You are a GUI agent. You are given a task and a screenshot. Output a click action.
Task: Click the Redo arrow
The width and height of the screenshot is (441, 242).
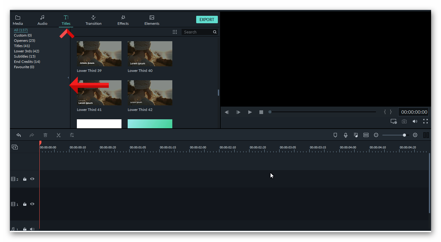click(32, 135)
